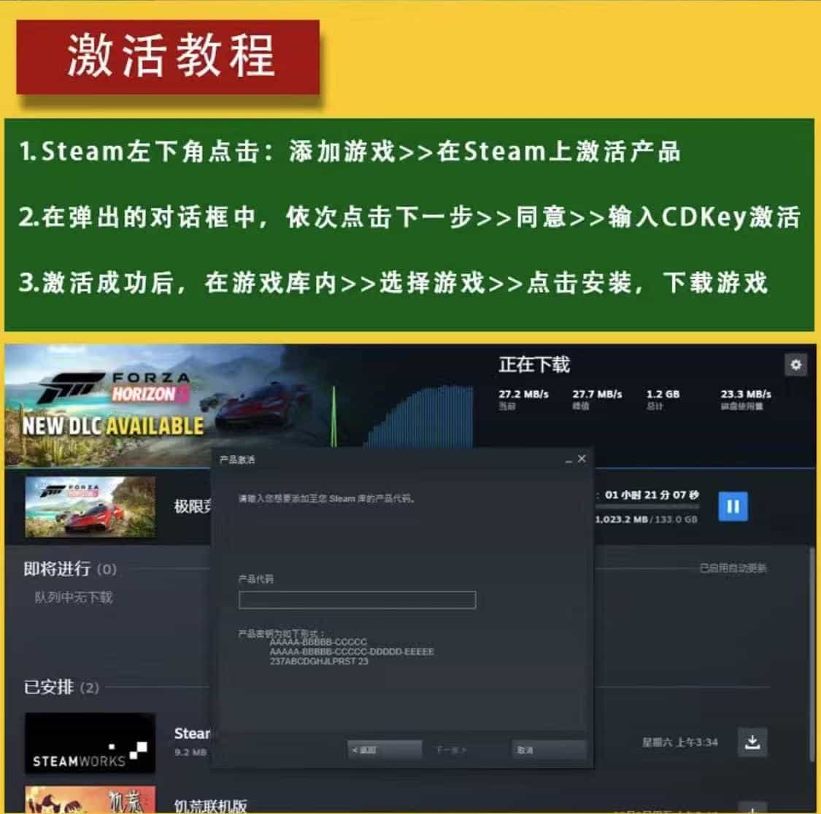Click the 取消 cancel button in dialog
This screenshot has height=814, width=821.
[548, 750]
